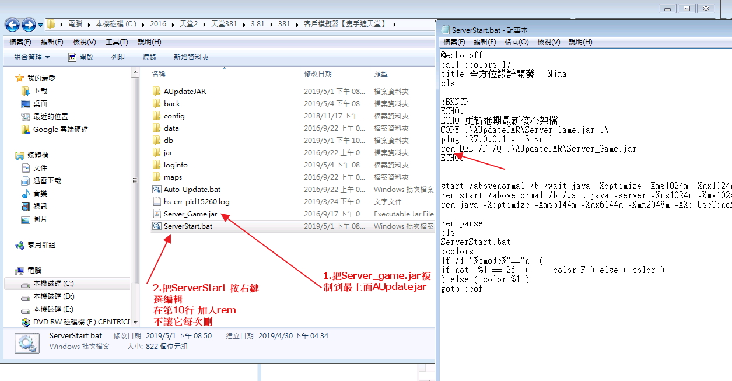
Task: Sort by 名稱 column header
Action: 159,74
